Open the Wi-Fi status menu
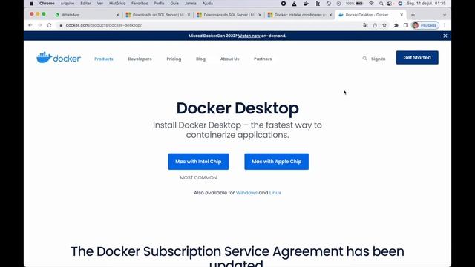Viewport: 475px width, 267px height. (371, 4)
